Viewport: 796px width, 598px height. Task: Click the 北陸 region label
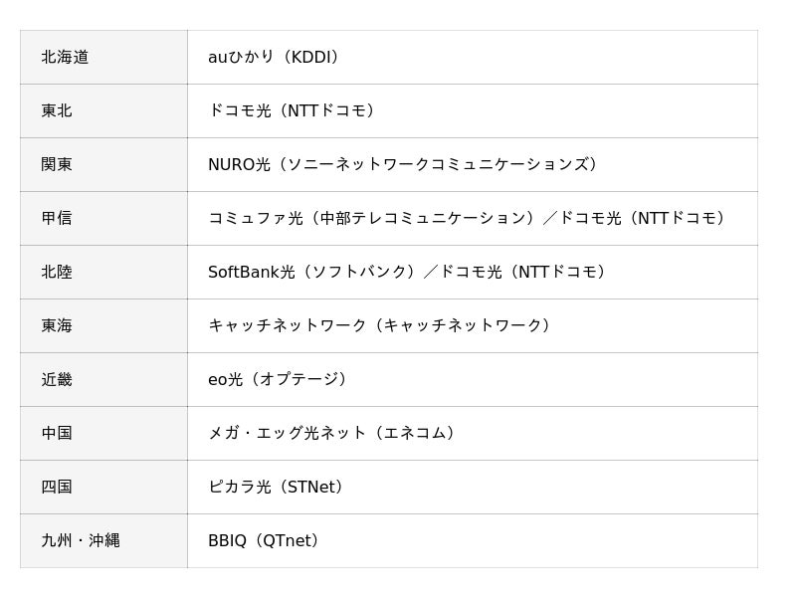click(x=57, y=273)
